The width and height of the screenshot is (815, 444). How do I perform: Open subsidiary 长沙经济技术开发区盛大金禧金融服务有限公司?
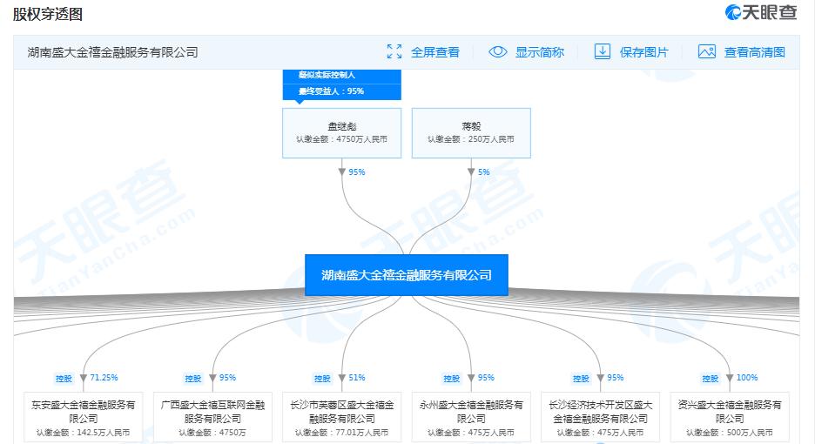(x=600, y=418)
